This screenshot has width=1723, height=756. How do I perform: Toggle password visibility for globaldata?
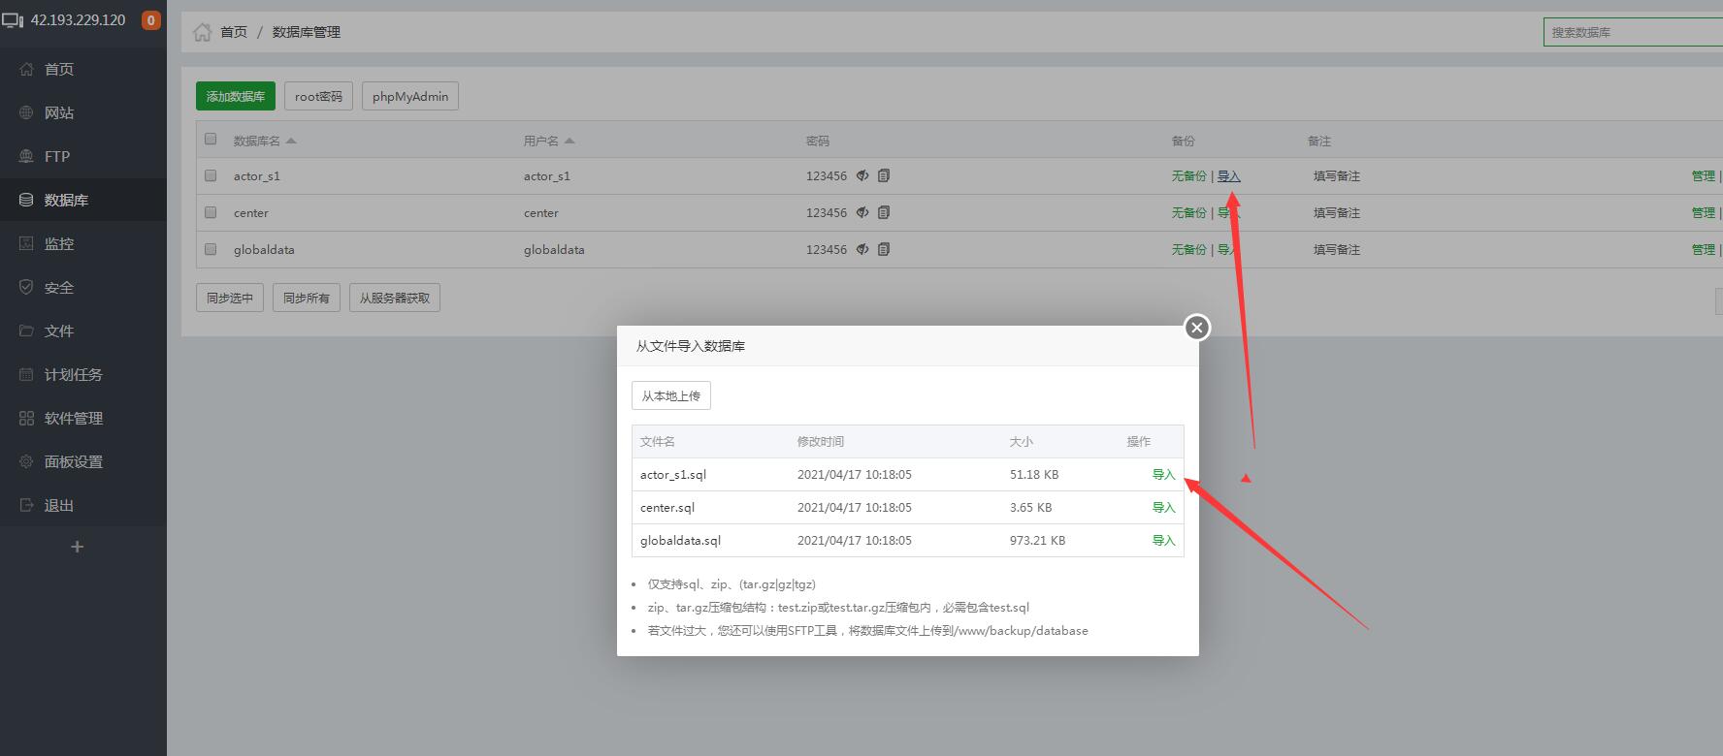[862, 250]
